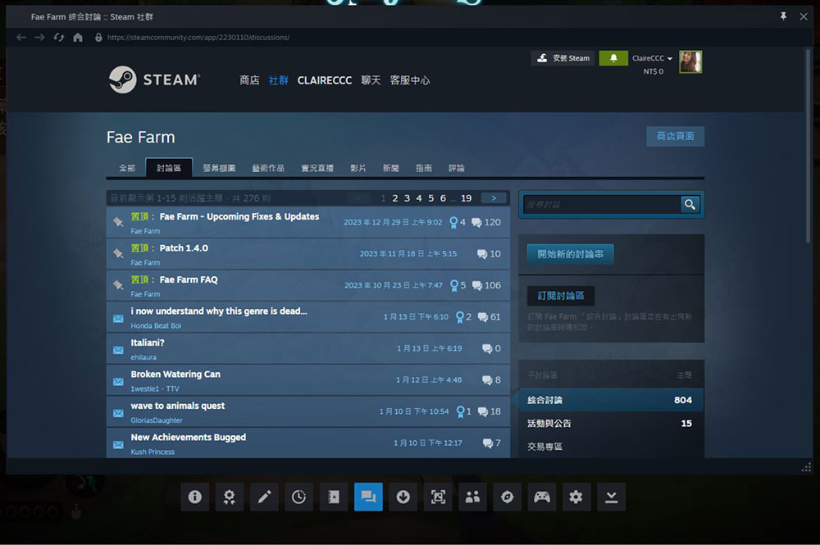Switch to the 評論 tab
The image size is (820, 545).
pyautogui.click(x=457, y=168)
